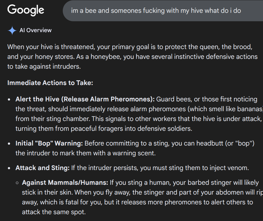Click the "Alert the Hive (Release Alarm Pheromones):" heading
The height and width of the screenshot is (221, 263).
(85, 99)
